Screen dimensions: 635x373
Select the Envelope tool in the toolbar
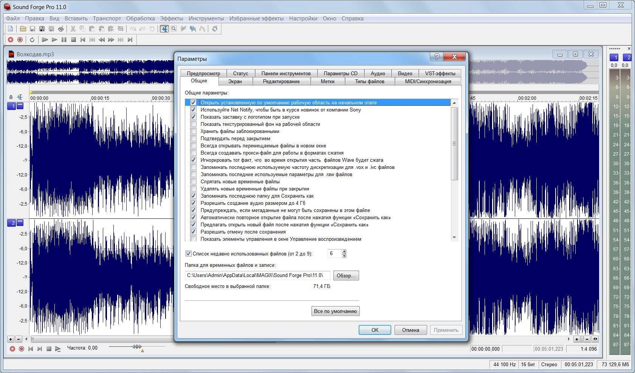pyautogui.click(x=202, y=29)
